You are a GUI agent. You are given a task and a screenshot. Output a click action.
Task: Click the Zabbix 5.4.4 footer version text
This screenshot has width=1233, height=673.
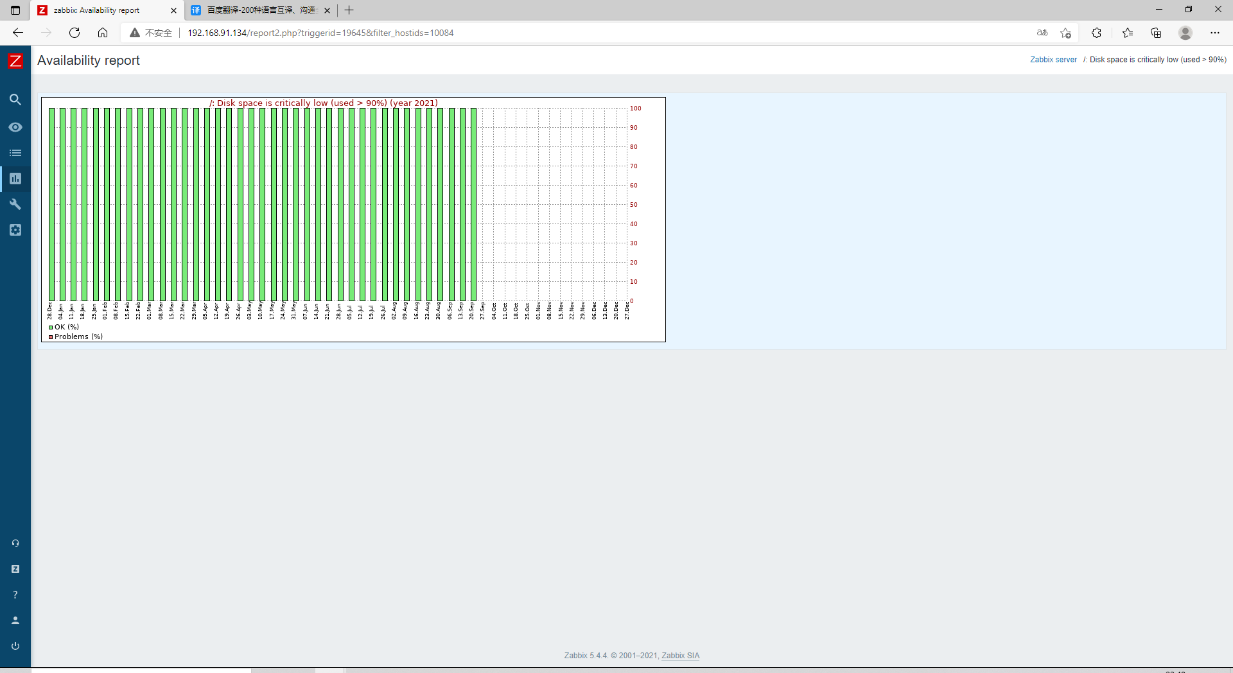pos(586,656)
